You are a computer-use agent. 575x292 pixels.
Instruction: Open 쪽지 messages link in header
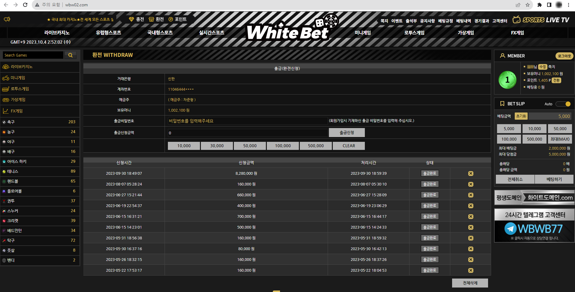[x=384, y=21]
